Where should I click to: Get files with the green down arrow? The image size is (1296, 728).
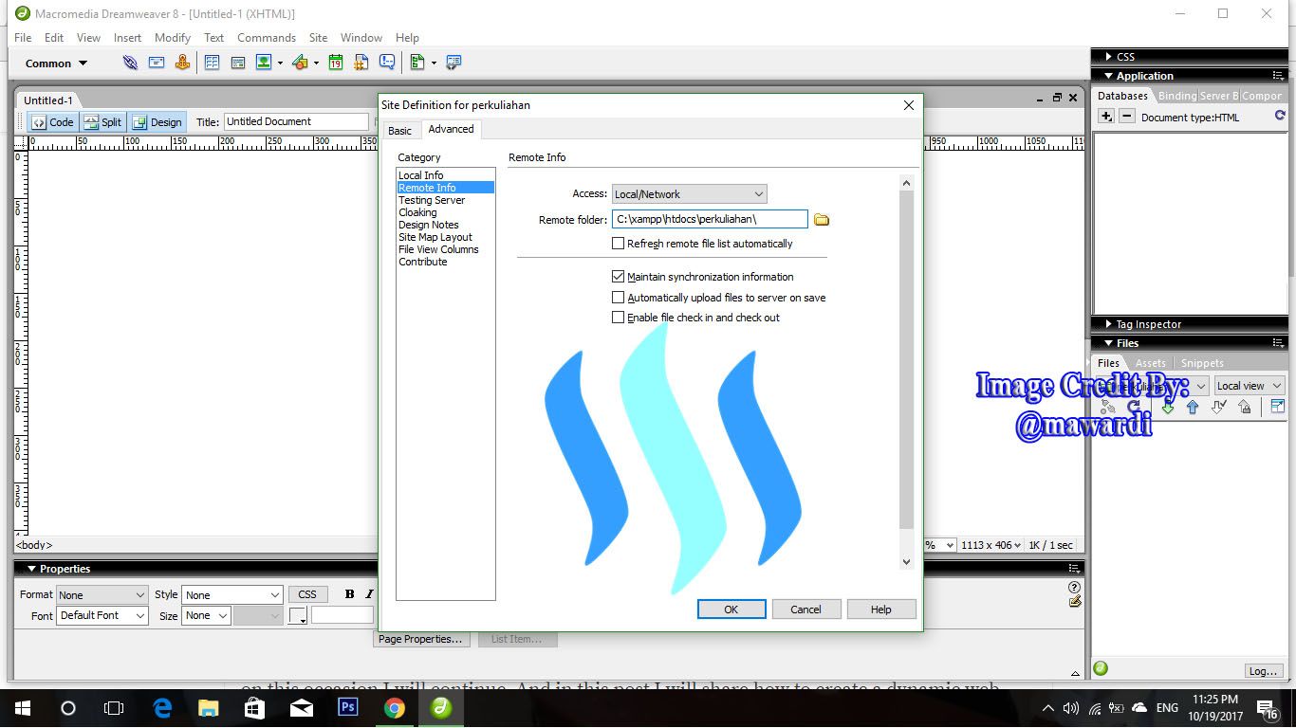(x=1168, y=407)
